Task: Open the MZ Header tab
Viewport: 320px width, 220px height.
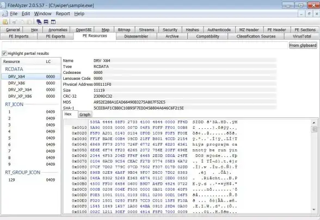Action: coord(249,30)
